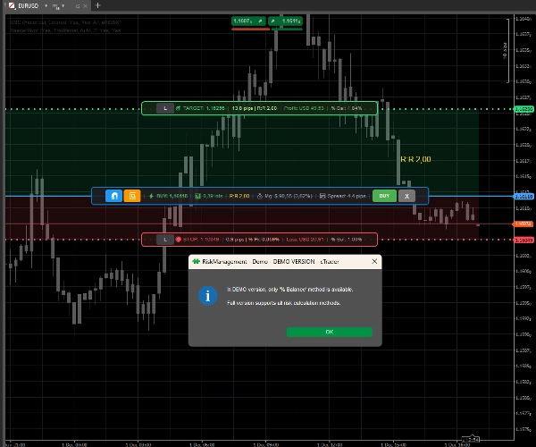Image resolution: width=536 pixels, height=447 pixels.
Task: Click the quick sell price 1.1607 button
Action: click(x=248, y=21)
